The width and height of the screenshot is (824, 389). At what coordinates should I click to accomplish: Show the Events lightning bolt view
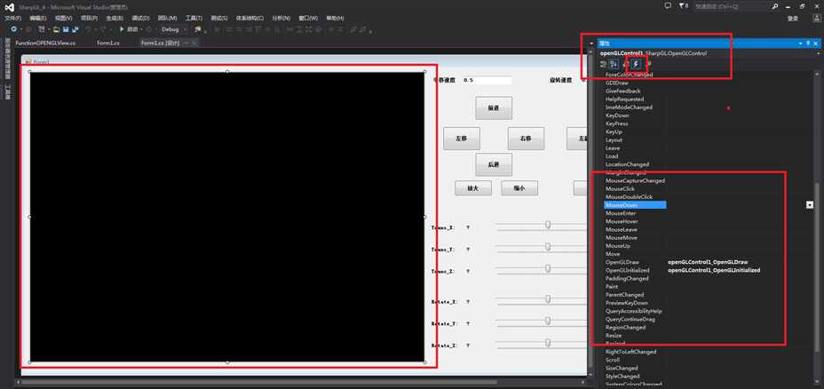click(637, 64)
